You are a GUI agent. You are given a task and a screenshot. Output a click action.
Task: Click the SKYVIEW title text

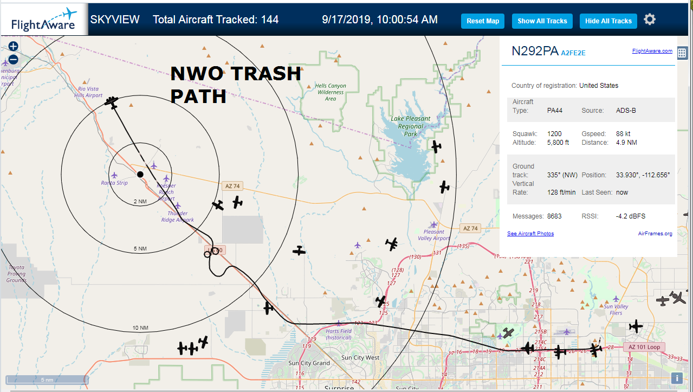click(x=115, y=20)
